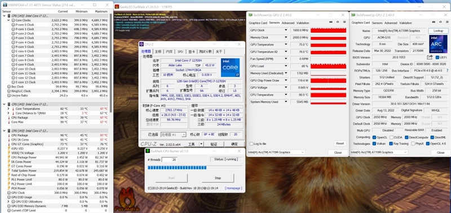This screenshot has width=451, height=213.
Task: Click the 验证 (Validate) button in CPU-Z
Action: click(x=214, y=144)
